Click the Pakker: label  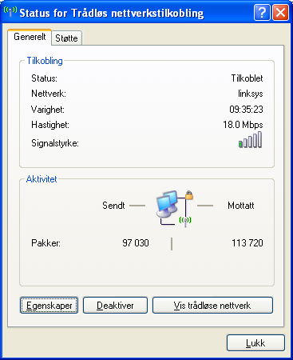(46, 243)
